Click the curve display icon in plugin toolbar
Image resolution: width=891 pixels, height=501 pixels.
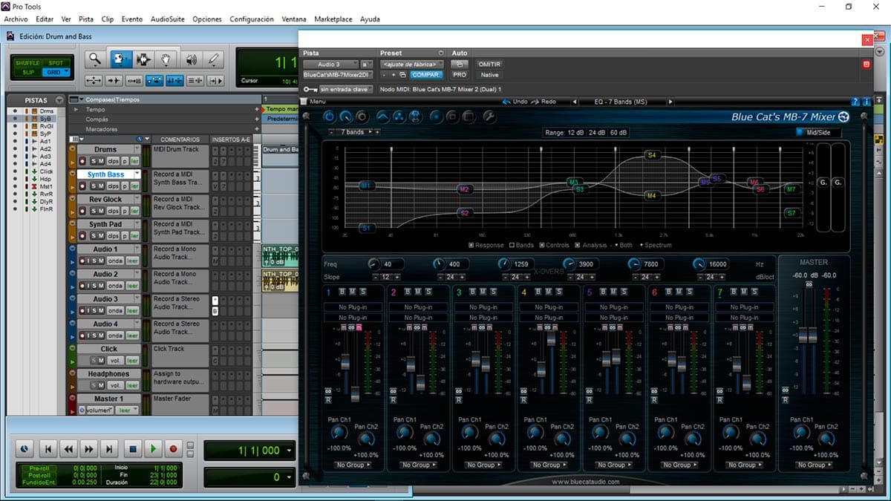tap(382, 117)
